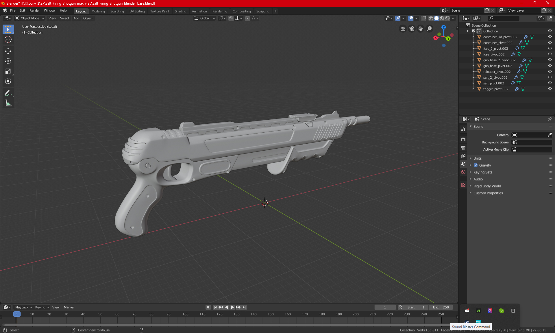Screen dimensions: 555x333
Task: Select the Rotate tool
Action: (x=8, y=61)
